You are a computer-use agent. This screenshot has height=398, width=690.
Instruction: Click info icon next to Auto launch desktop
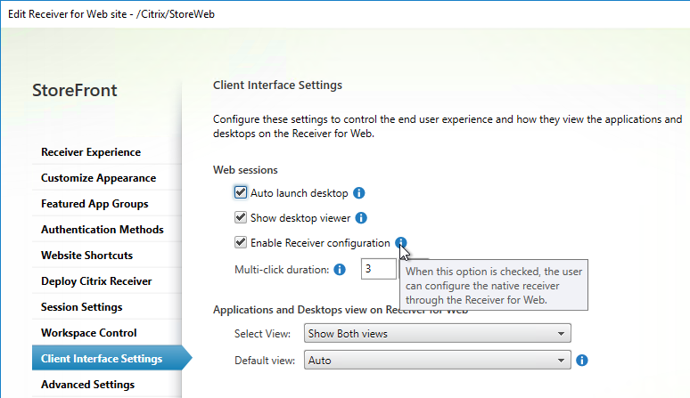click(359, 193)
